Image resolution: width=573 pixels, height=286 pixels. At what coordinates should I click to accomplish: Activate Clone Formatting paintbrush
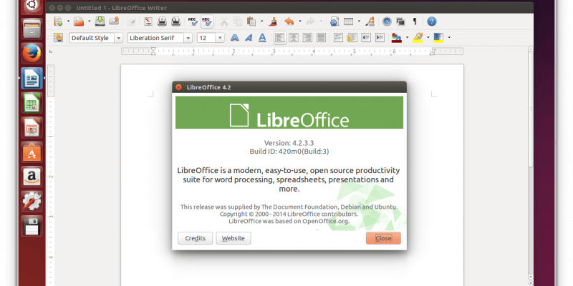click(x=272, y=21)
